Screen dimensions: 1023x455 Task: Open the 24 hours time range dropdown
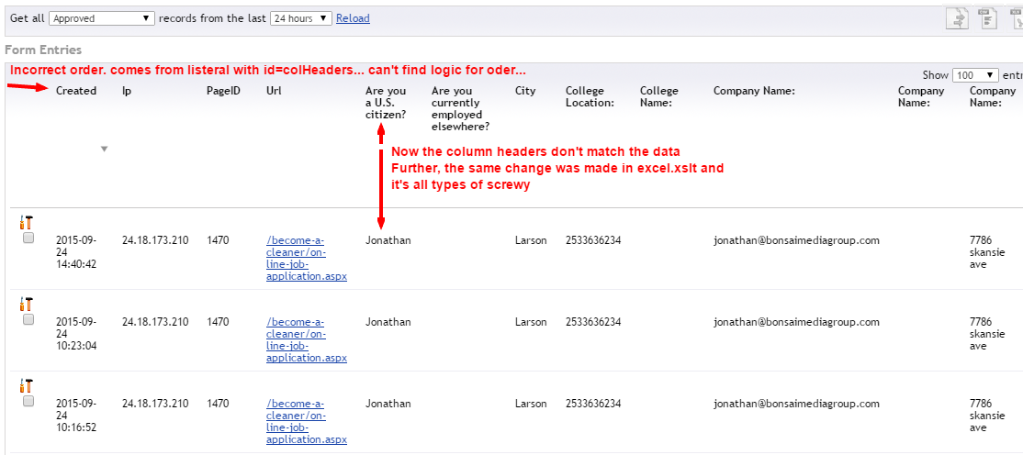pos(301,19)
